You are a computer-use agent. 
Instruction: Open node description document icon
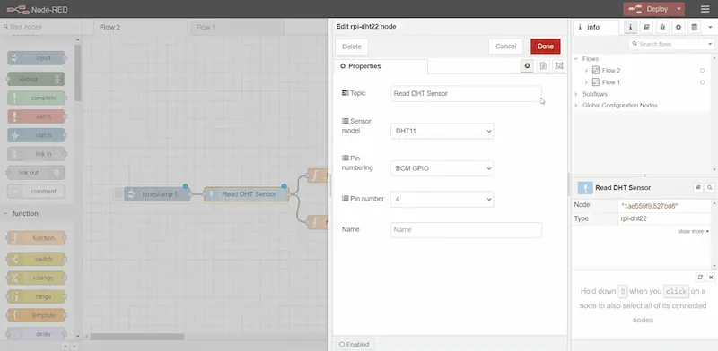[x=543, y=66]
